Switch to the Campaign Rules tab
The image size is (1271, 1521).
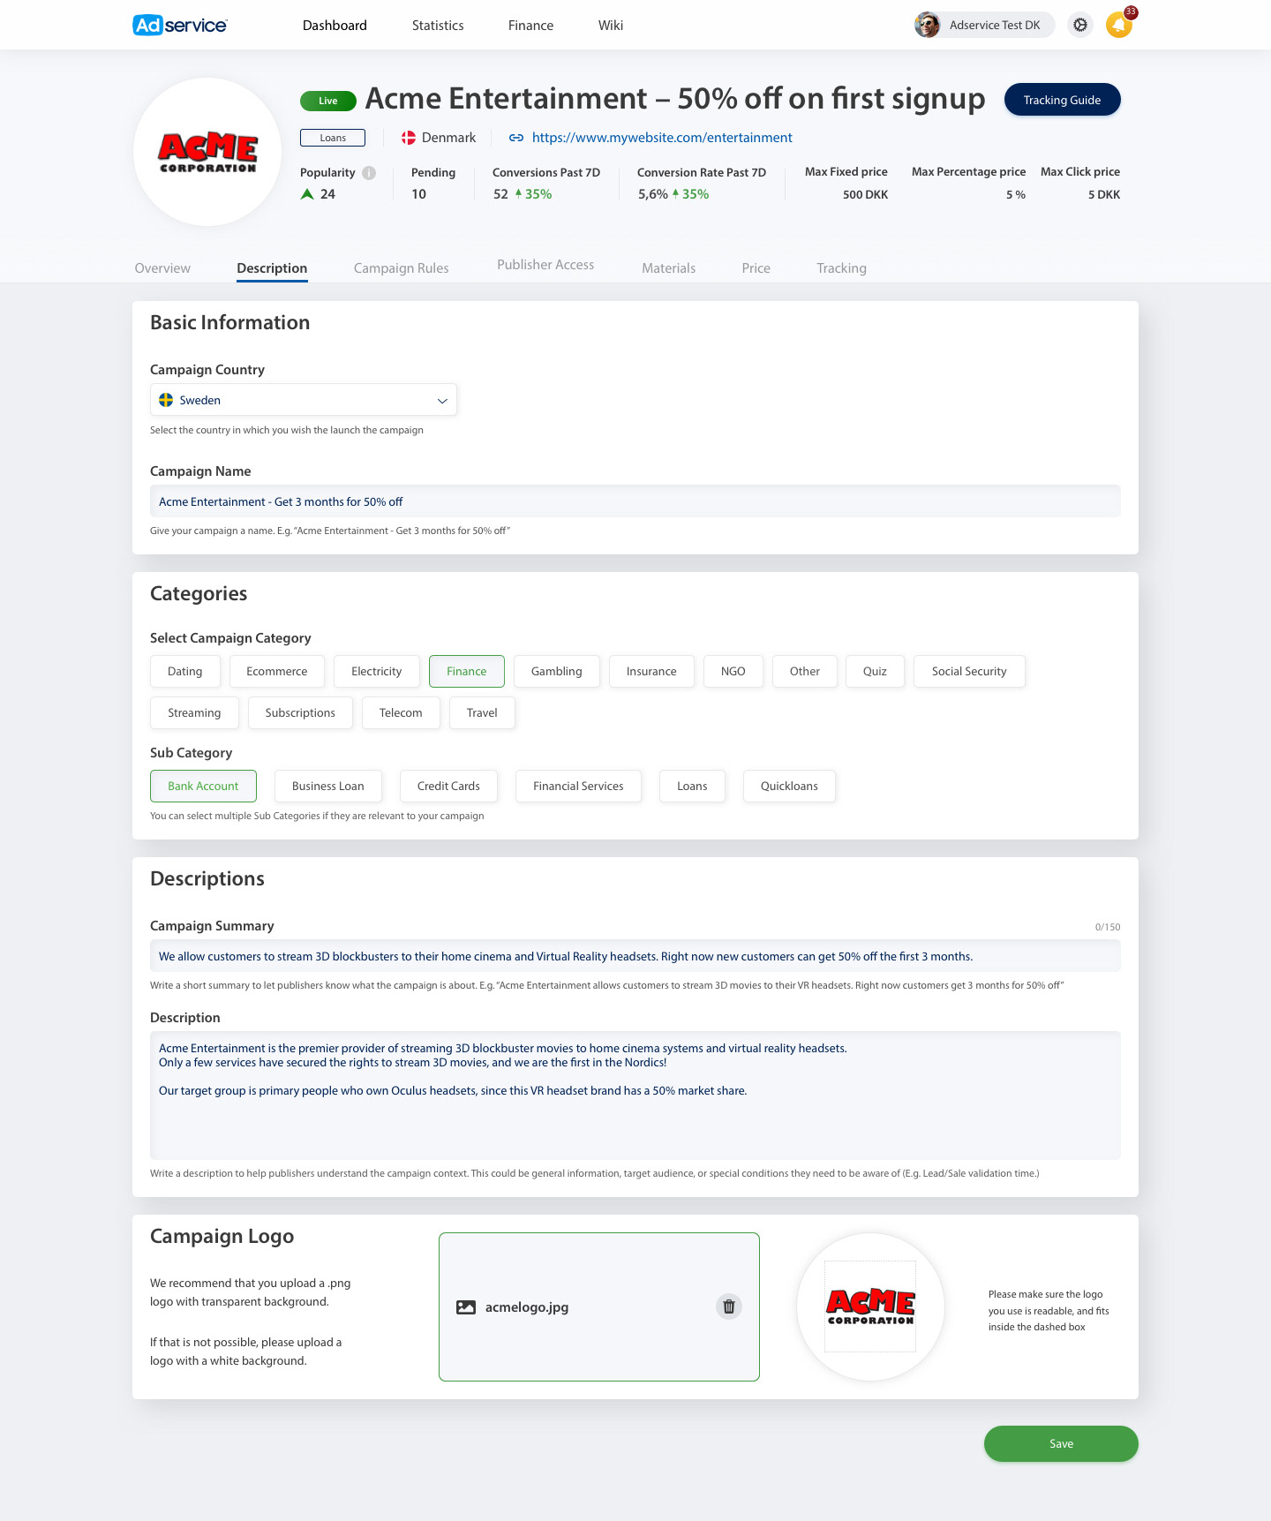402,268
